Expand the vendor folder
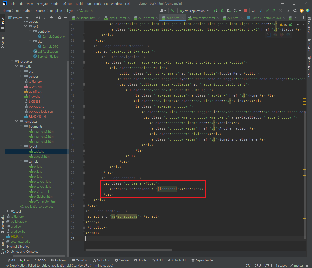 pyautogui.click(x=21, y=76)
